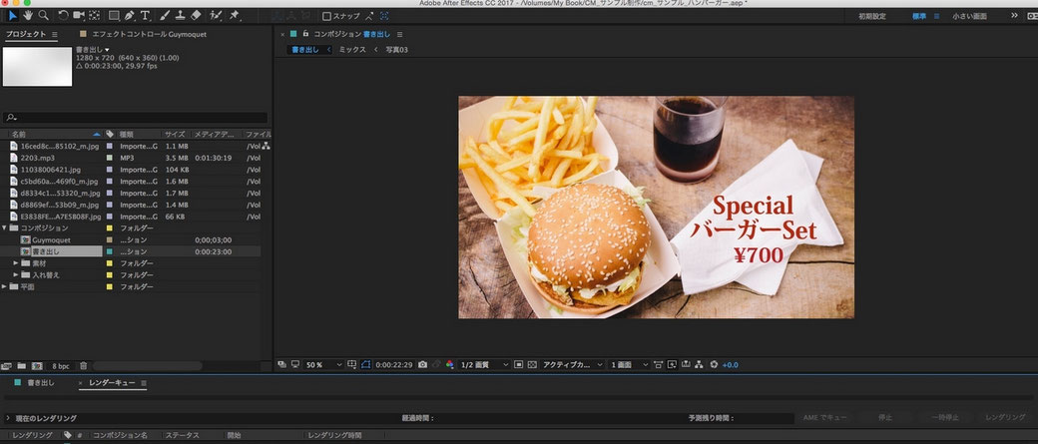The image size is (1038, 444).
Task: Click the AME でキュー button
Action: point(824,417)
